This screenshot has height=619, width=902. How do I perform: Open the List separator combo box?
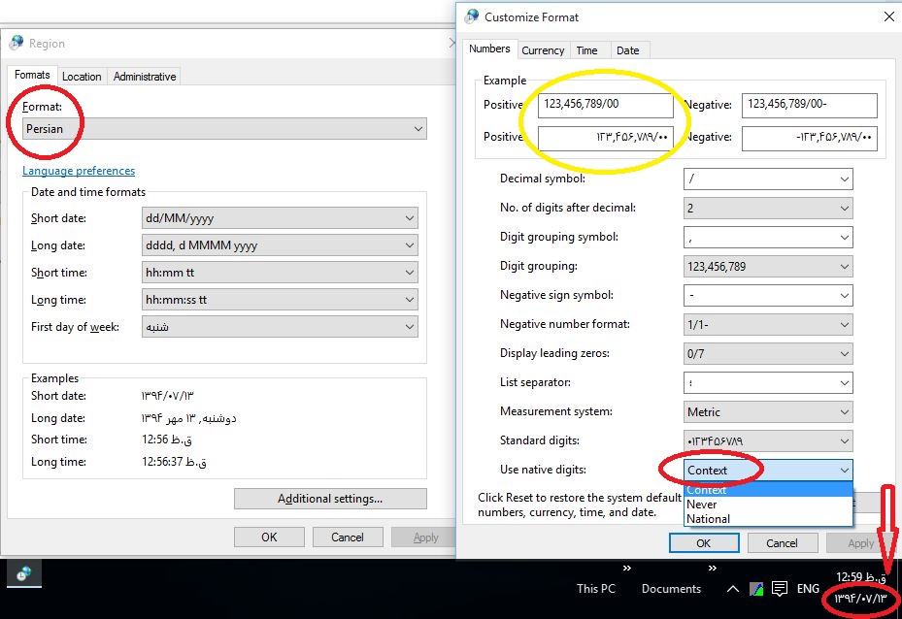pyautogui.click(x=768, y=383)
